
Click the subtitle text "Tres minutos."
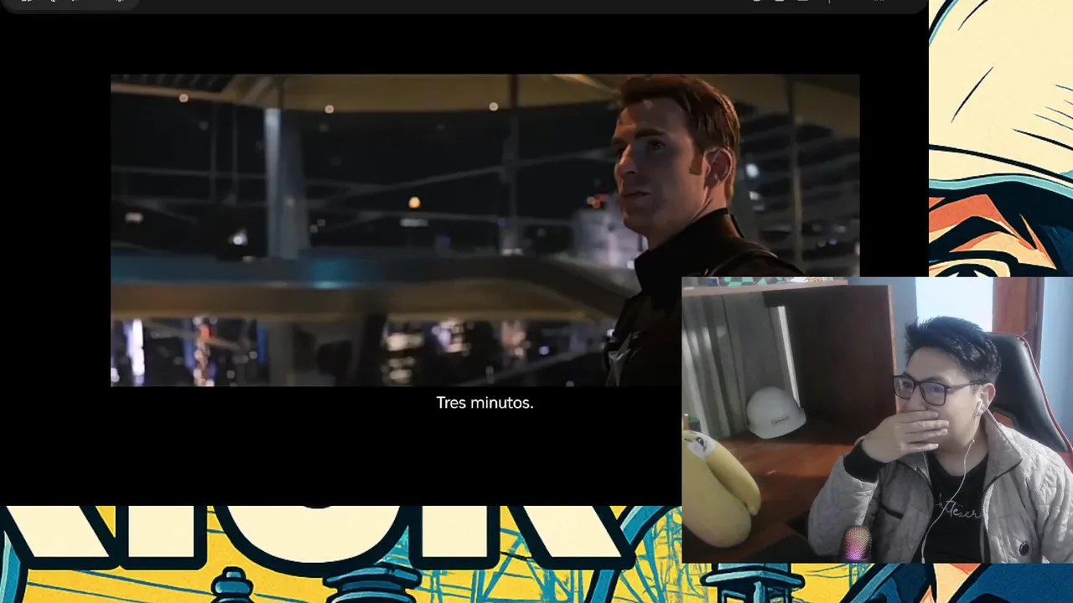[x=485, y=403]
